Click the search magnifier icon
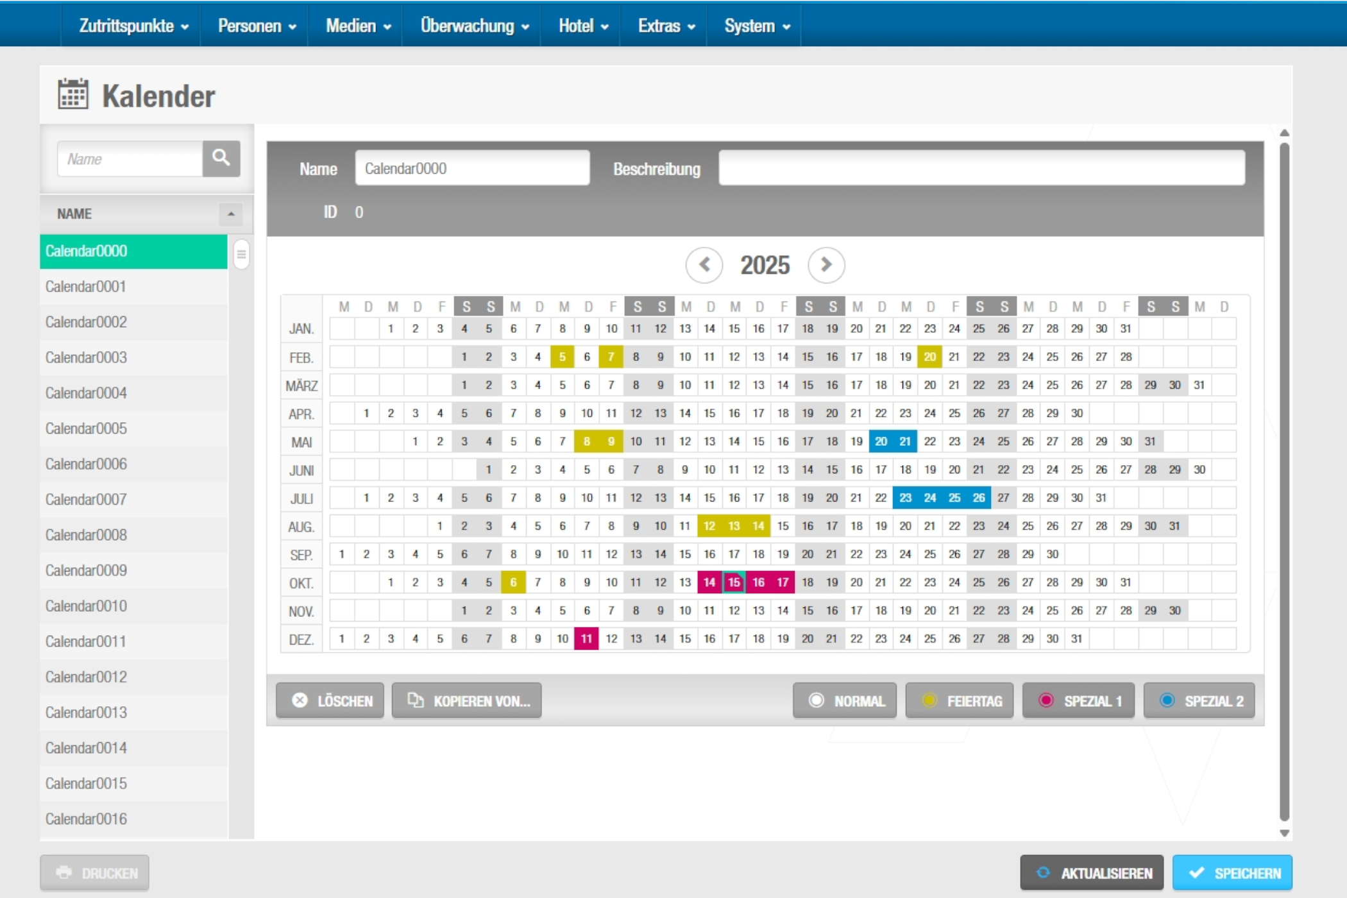Screen dimensions: 1347x898 click(x=221, y=158)
